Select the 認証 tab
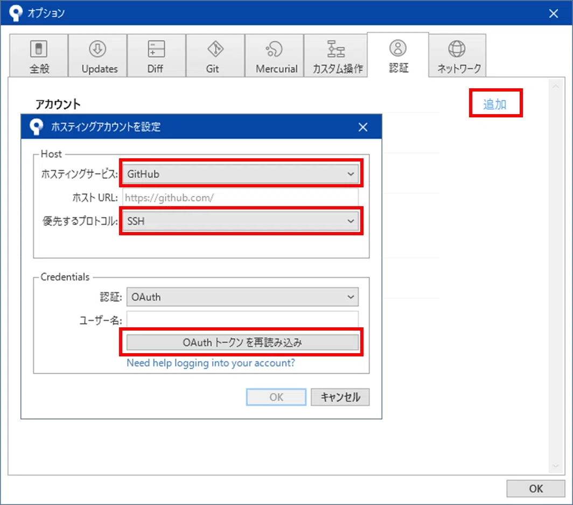This screenshot has width=573, height=505. 398,55
